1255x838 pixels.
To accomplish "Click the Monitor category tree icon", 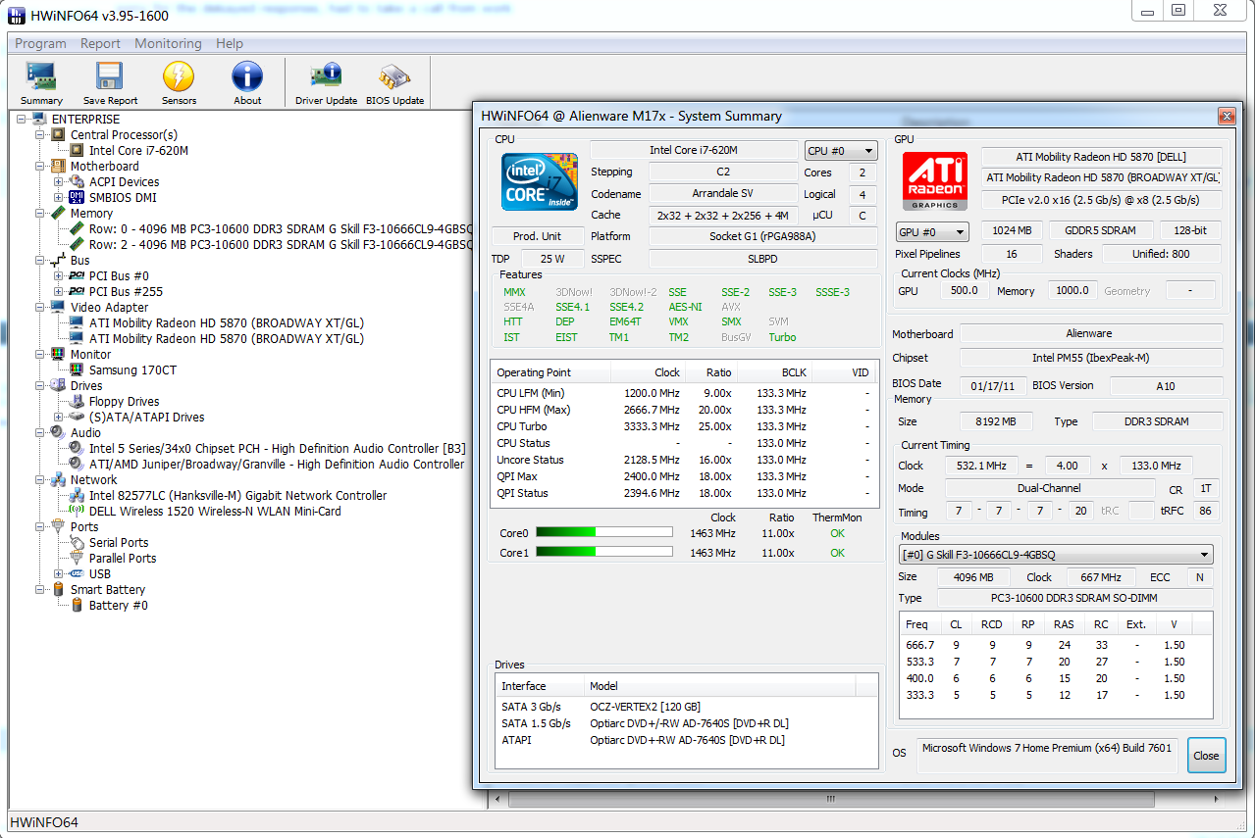I will click(58, 354).
